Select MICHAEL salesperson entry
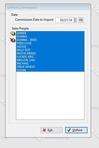The height and width of the screenshot is (148, 99). tap(50, 63)
